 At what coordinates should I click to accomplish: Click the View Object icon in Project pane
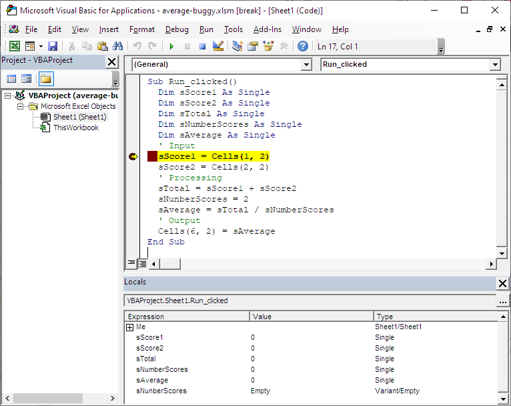27,79
